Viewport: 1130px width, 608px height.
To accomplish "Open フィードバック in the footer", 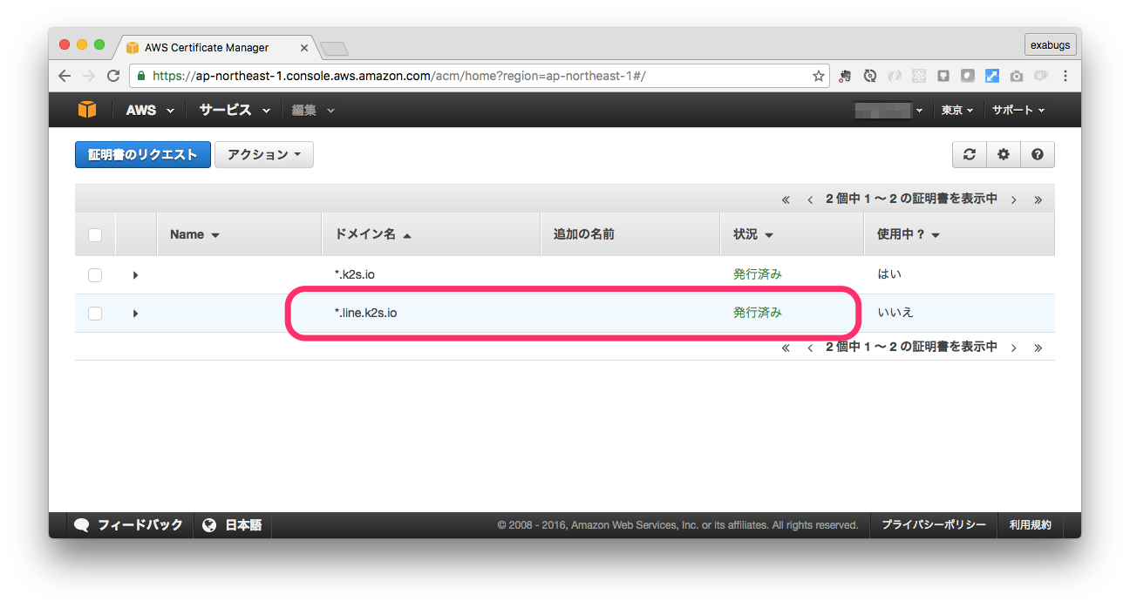I will pos(129,525).
